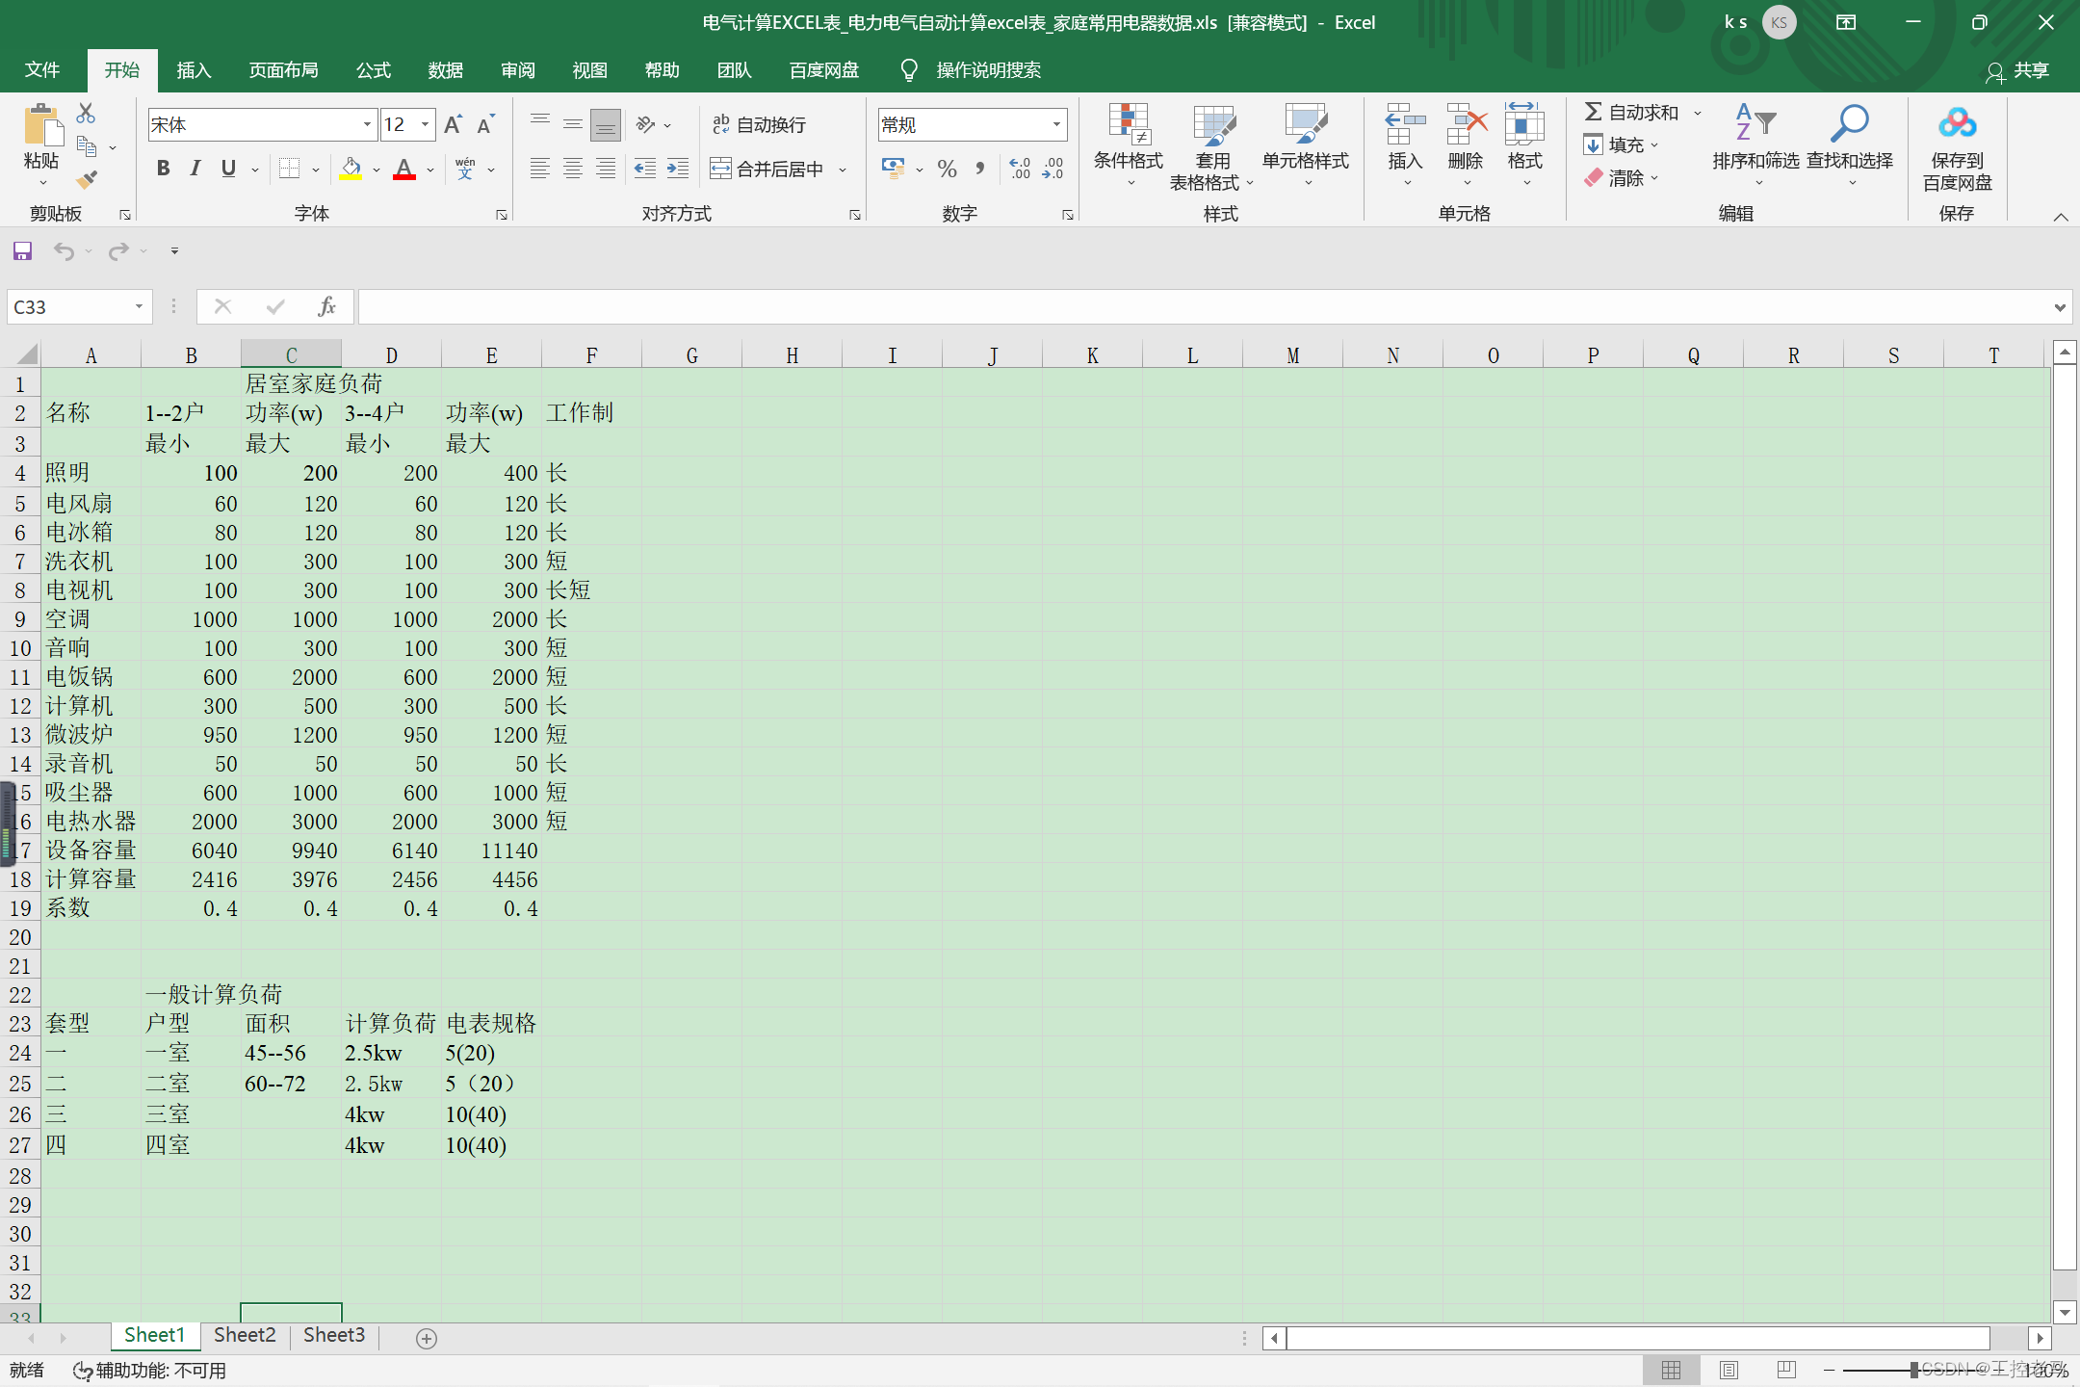Toggle Italic formatting
Image resolution: width=2080 pixels, height=1387 pixels.
pyautogui.click(x=195, y=170)
